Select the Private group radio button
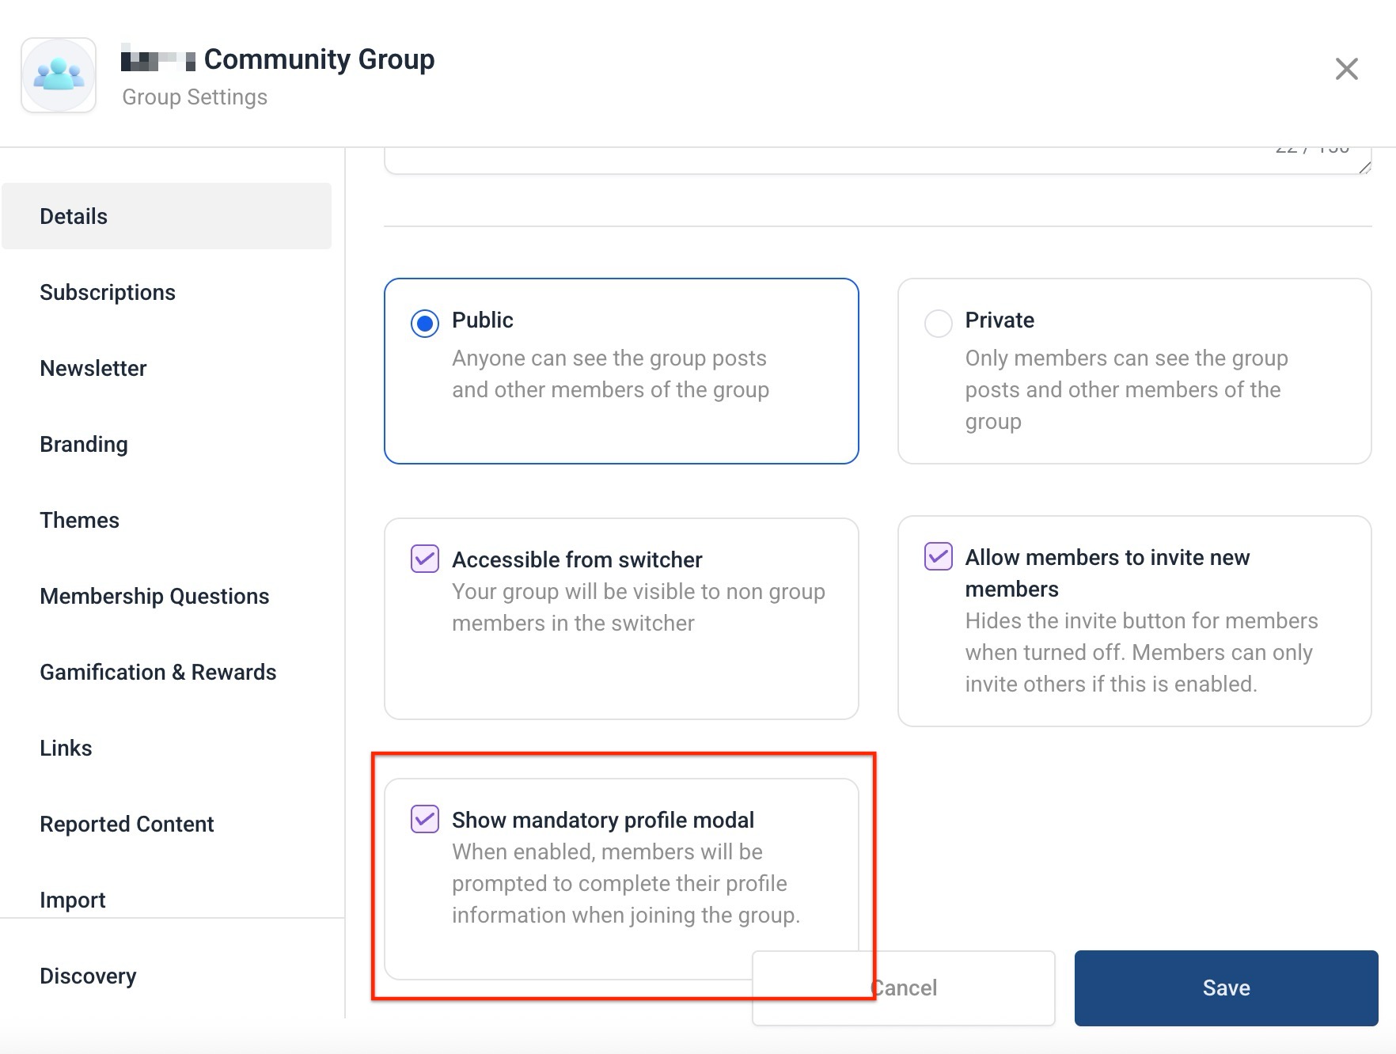 [939, 323]
